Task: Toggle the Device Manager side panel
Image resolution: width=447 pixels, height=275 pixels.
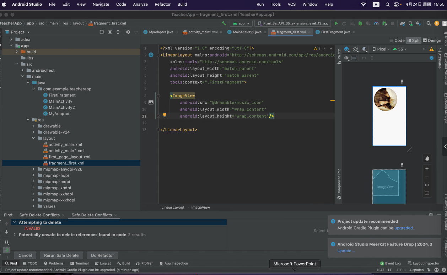Action: point(446,108)
